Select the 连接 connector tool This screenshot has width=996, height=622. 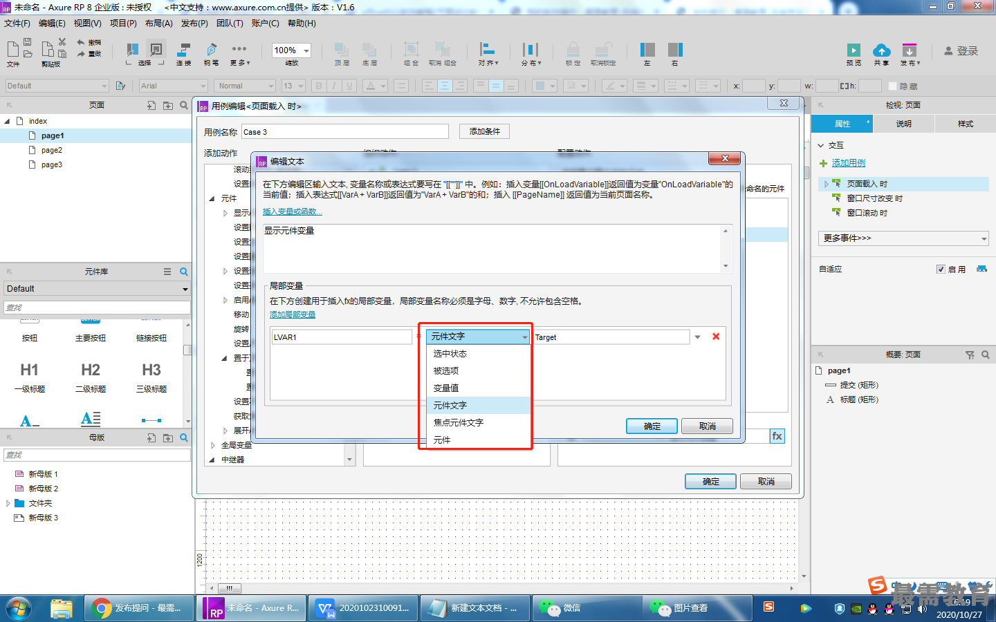pos(184,50)
